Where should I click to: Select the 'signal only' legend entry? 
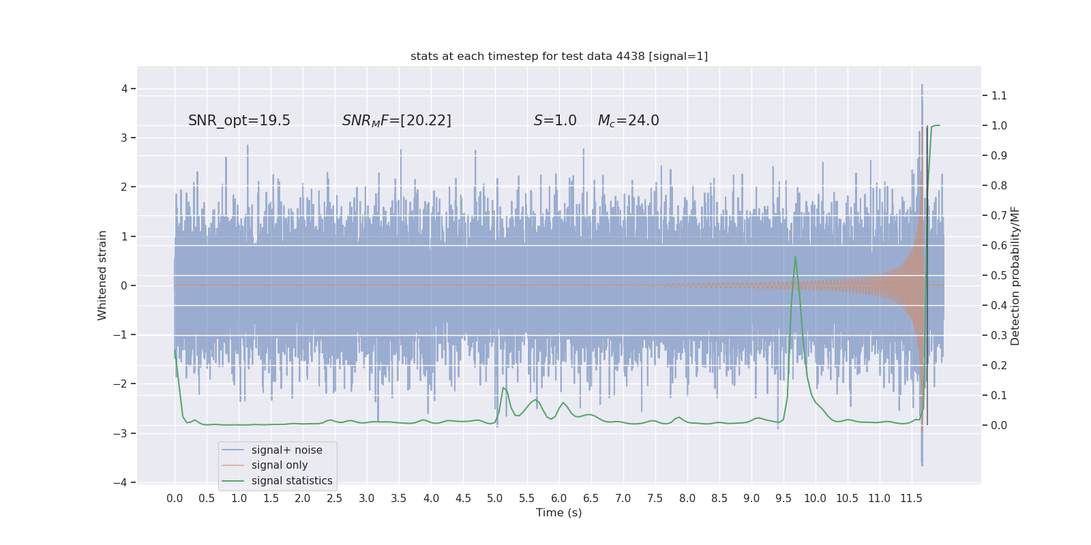coord(280,465)
